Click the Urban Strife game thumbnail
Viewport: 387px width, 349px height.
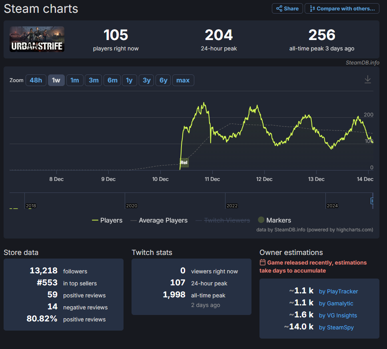(x=37, y=39)
